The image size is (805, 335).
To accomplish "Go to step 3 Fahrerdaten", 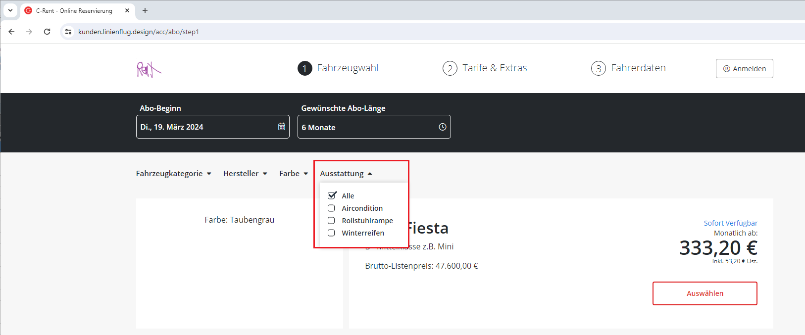I will click(628, 68).
